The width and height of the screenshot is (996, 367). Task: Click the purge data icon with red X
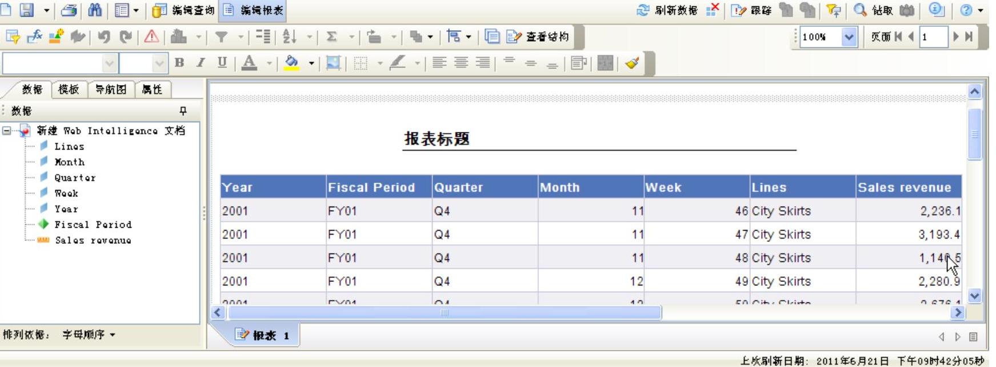pos(713,10)
